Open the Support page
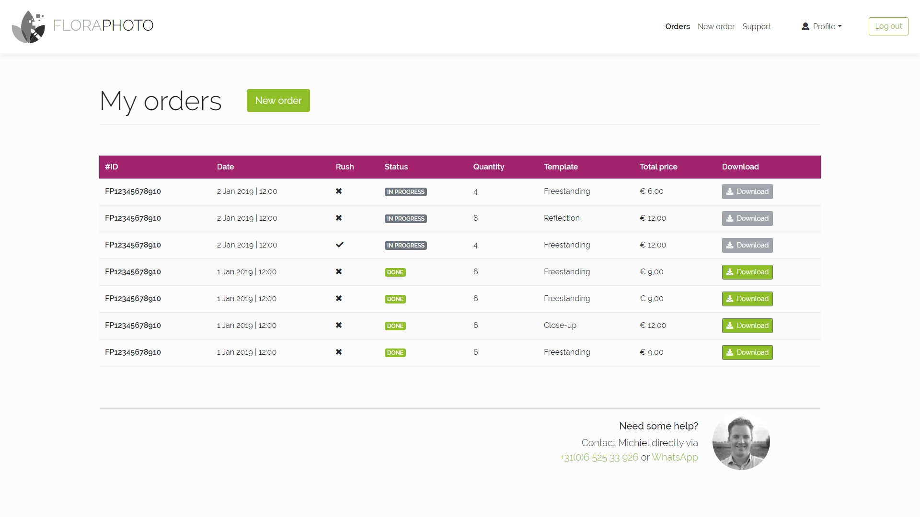Screen dimensions: 920x517 757,26
